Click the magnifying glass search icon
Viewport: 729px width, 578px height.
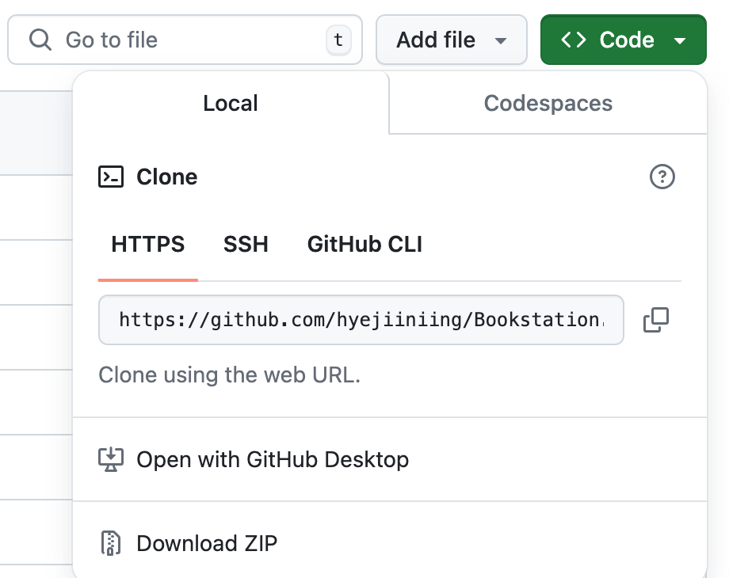[x=40, y=39]
